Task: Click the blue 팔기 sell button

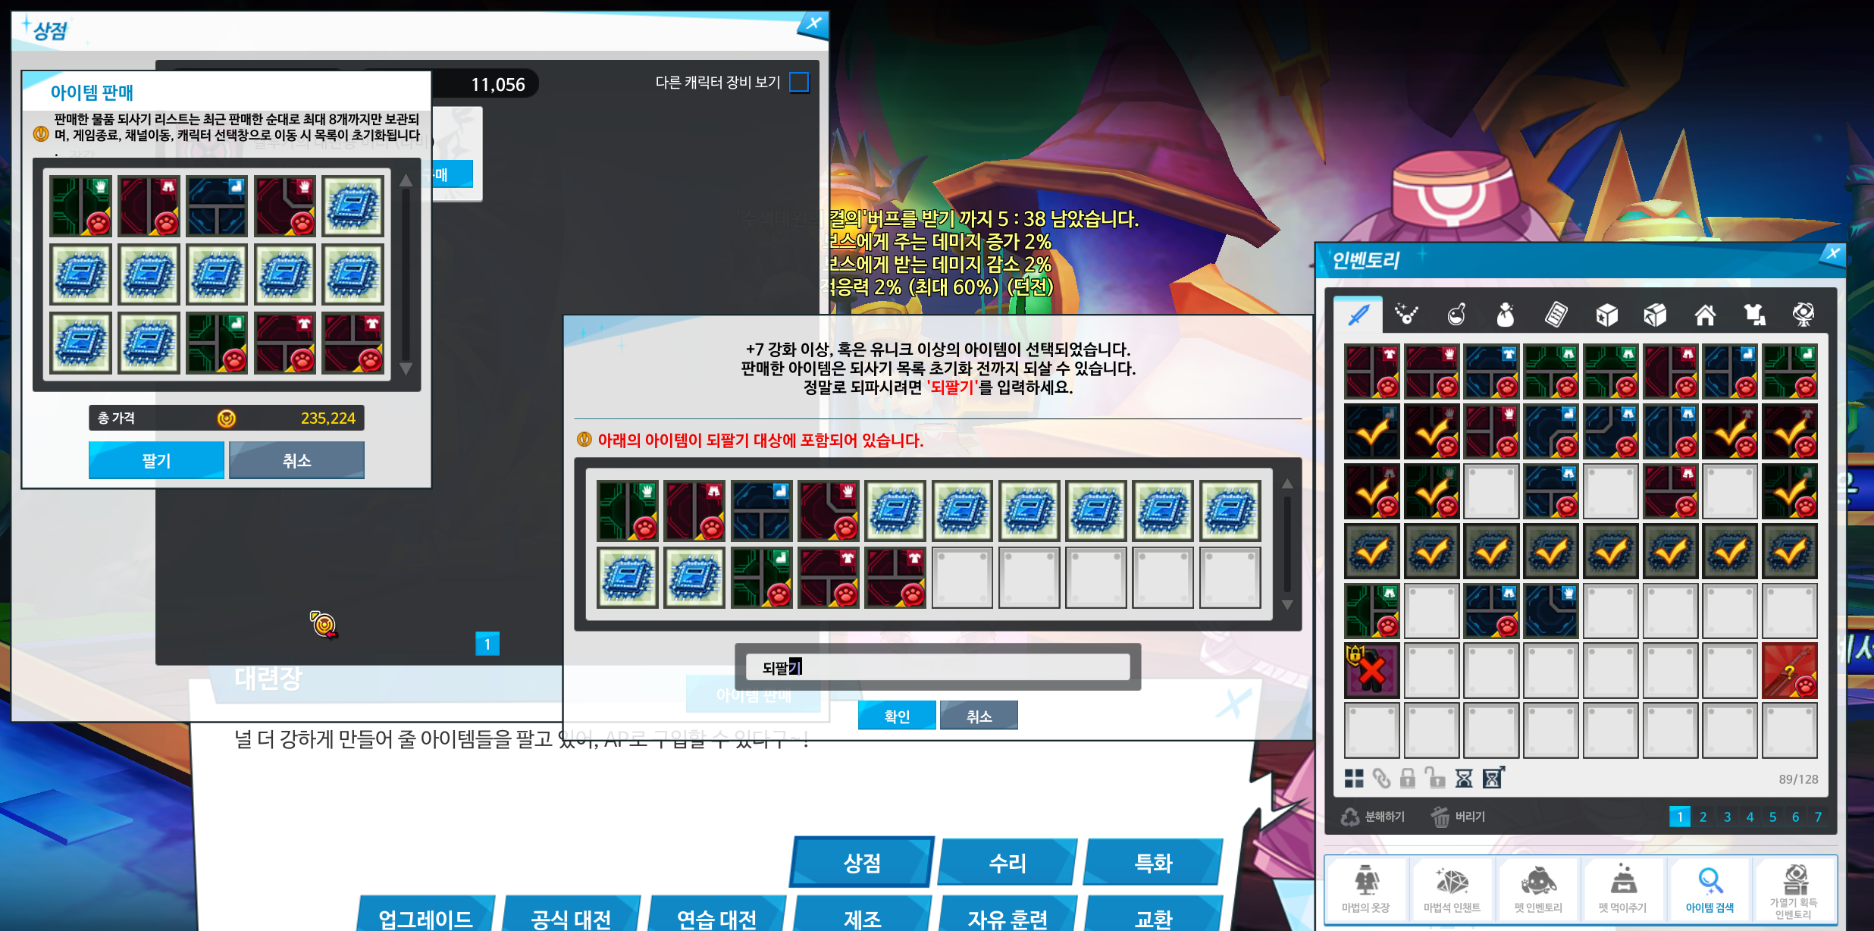Action: coord(156,460)
